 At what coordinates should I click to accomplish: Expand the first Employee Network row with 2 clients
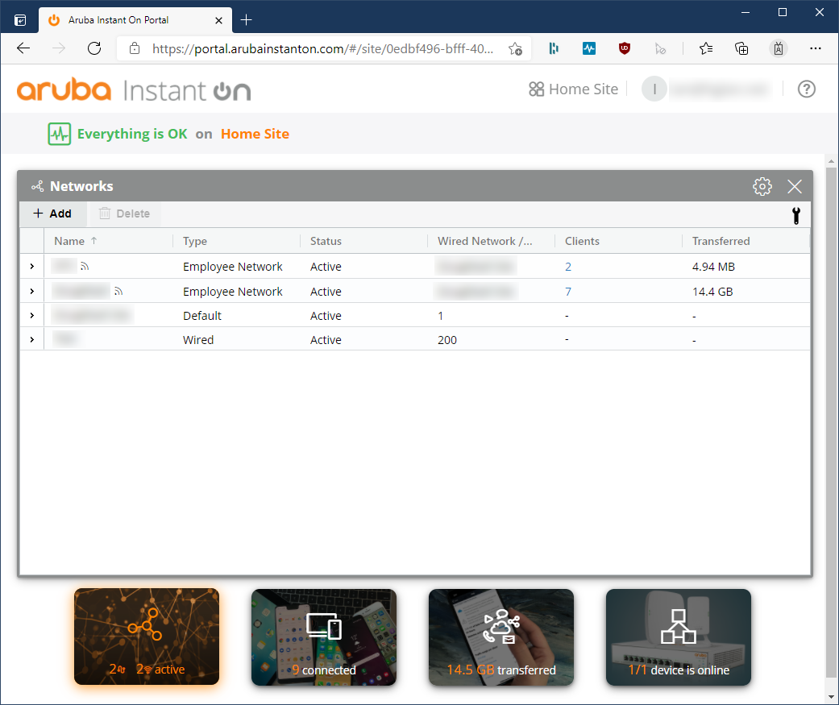32,267
